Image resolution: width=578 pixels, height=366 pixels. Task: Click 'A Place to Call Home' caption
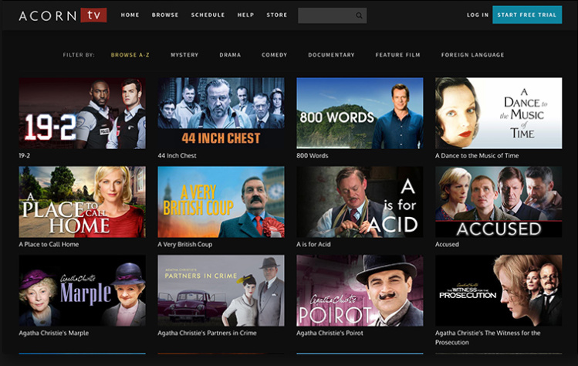pyautogui.click(x=49, y=244)
